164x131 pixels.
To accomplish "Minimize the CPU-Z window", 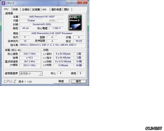I will [x=69, y=2].
